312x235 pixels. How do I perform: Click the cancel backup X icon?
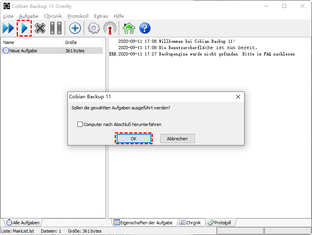click(40, 28)
